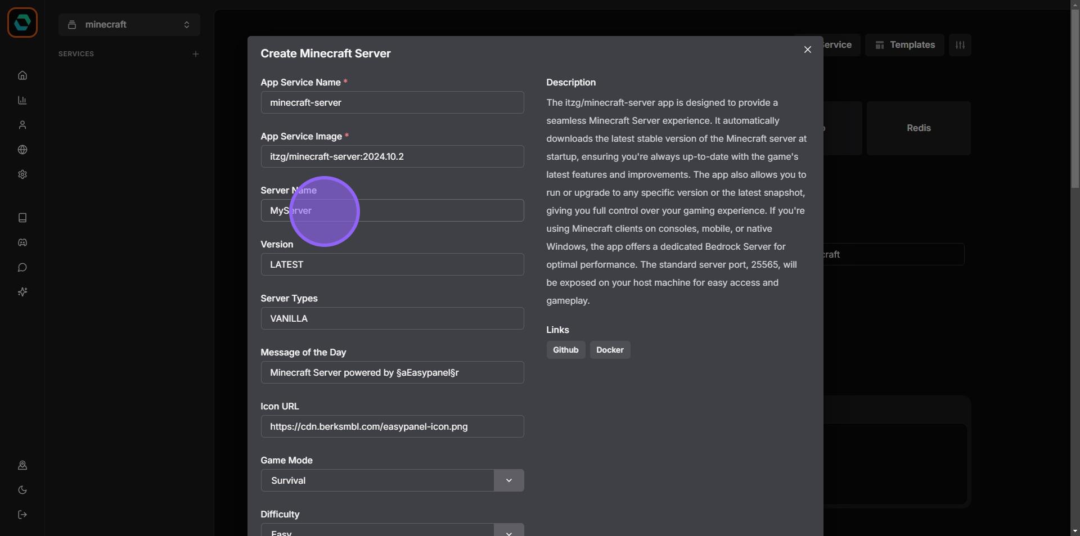Viewport: 1080px width, 536px height.
Task: Click the Description heading text
Action: point(571,82)
